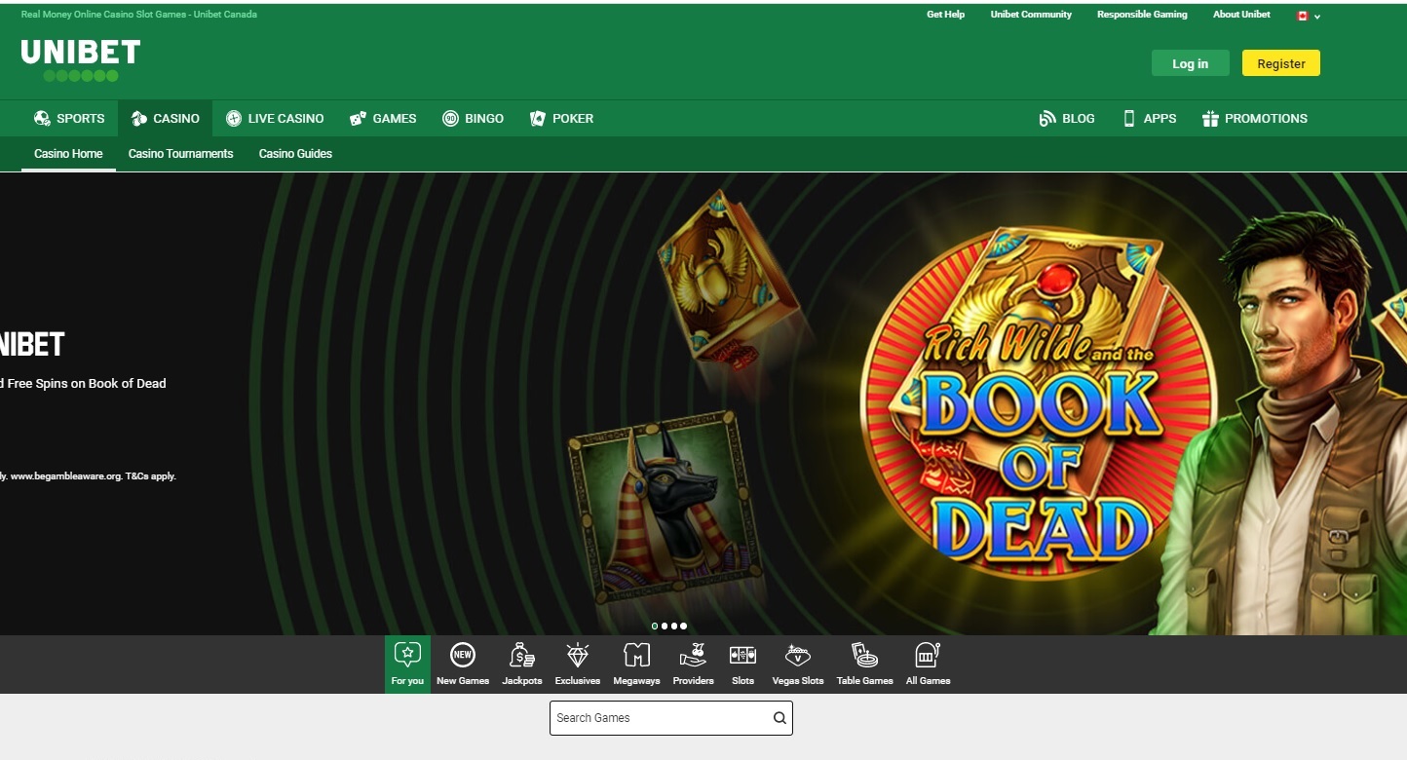1407x760 pixels.
Task: Click the Poker cards icon
Action: pyautogui.click(x=537, y=118)
